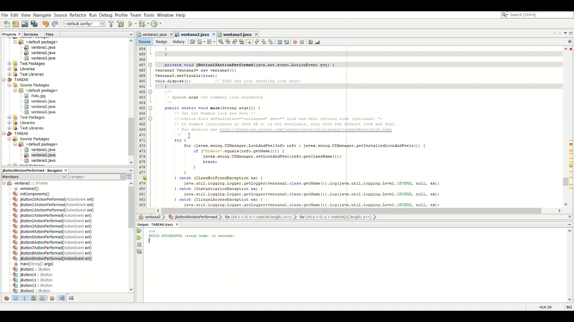Close the ventana2.java editor tab
The image size is (574, 322).
click(213, 34)
